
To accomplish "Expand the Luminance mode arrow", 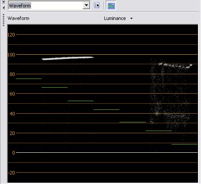I will point(131,19).
